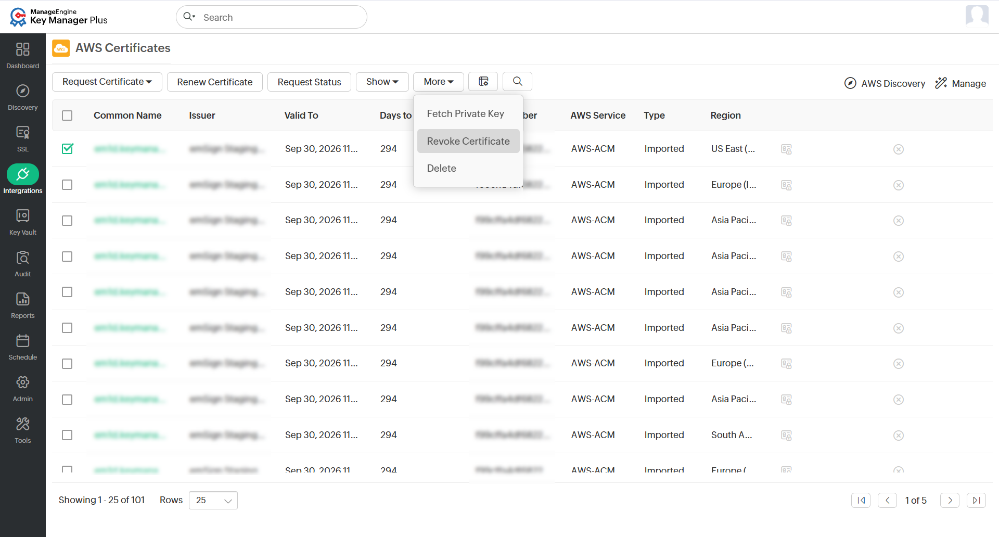The image size is (999, 537).
Task: Open the common name link in US East row
Action: click(x=130, y=149)
